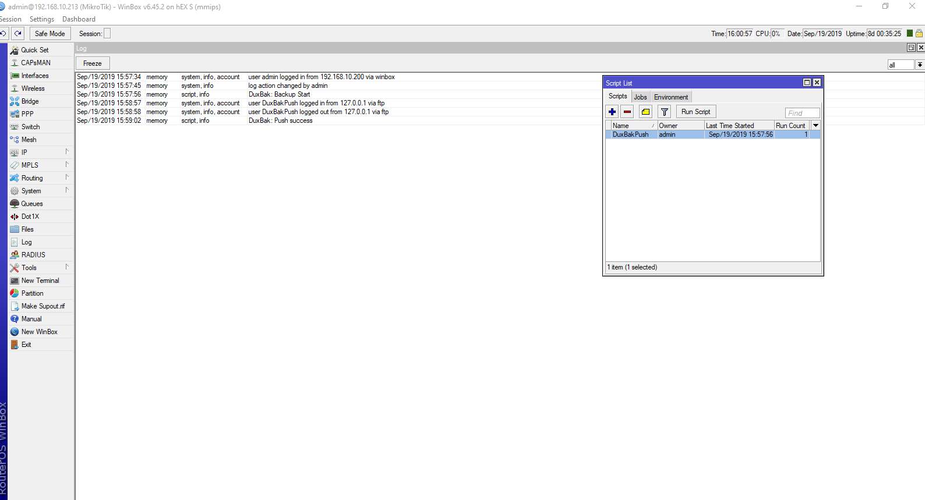Image resolution: width=925 pixels, height=500 pixels.
Task: Click Exit in the sidebar
Action: click(x=41, y=345)
